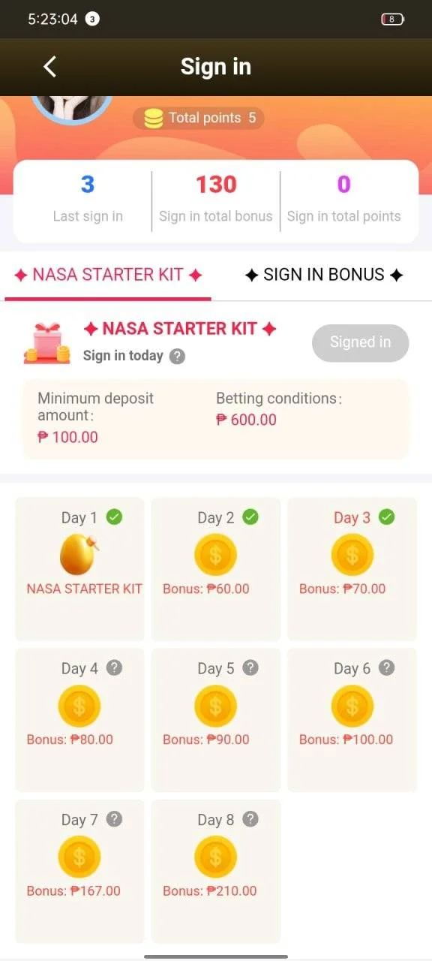The width and height of the screenshot is (432, 961).
Task: Click the Day 4 question mark icon
Action: (114, 667)
